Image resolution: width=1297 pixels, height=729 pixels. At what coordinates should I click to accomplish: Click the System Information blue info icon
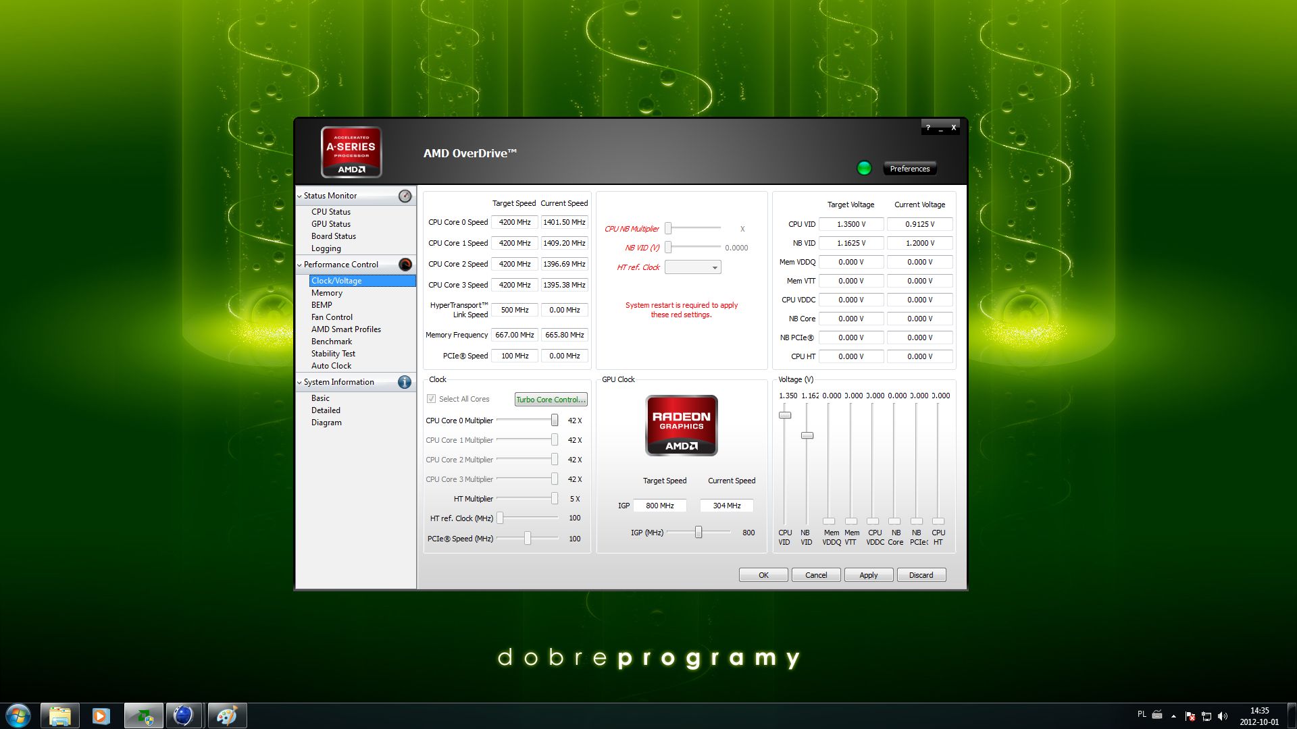pos(405,382)
